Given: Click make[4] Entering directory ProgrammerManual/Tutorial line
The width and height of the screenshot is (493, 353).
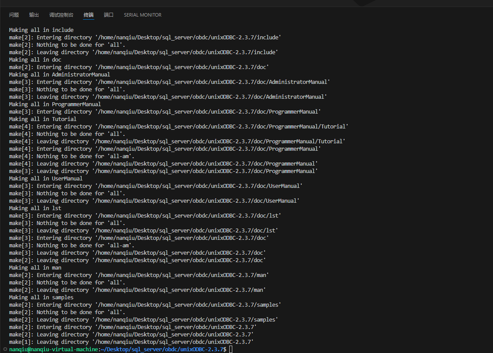Looking at the screenshot, I should point(179,126).
